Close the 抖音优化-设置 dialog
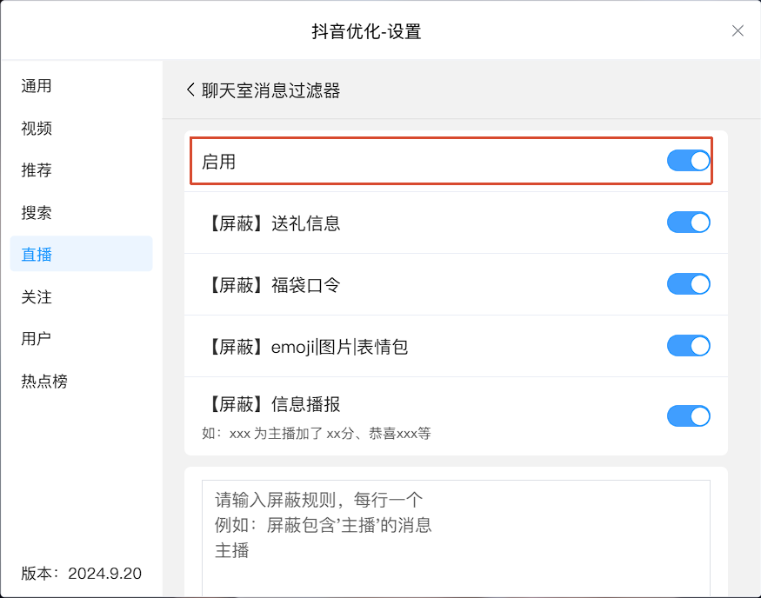The image size is (761, 598). coord(738,31)
